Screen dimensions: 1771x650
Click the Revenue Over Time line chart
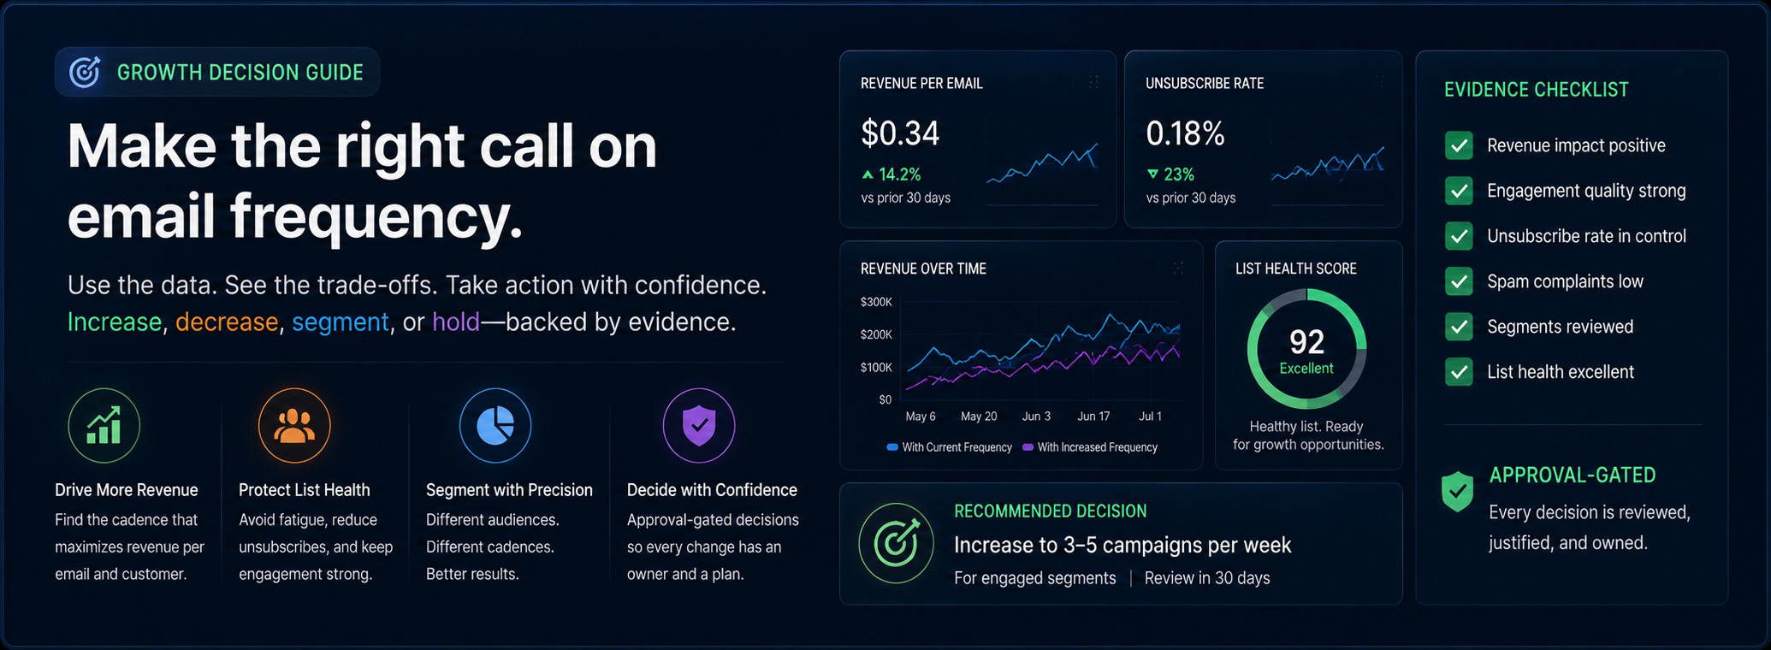1041,351
